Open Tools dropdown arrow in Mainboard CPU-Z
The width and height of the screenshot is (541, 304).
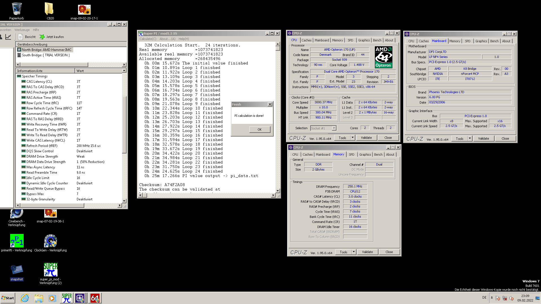click(x=470, y=138)
